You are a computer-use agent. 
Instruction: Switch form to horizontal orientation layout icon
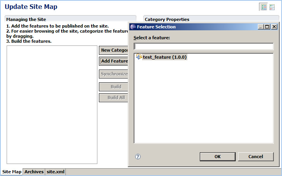(x=264, y=7)
